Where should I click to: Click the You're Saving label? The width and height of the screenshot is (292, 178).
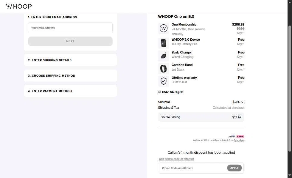coord(170,117)
